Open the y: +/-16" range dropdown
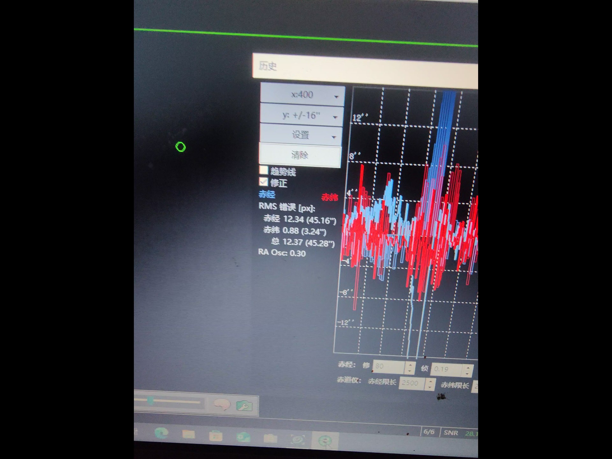Viewport: 612px width, 459px height. tap(302, 115)
